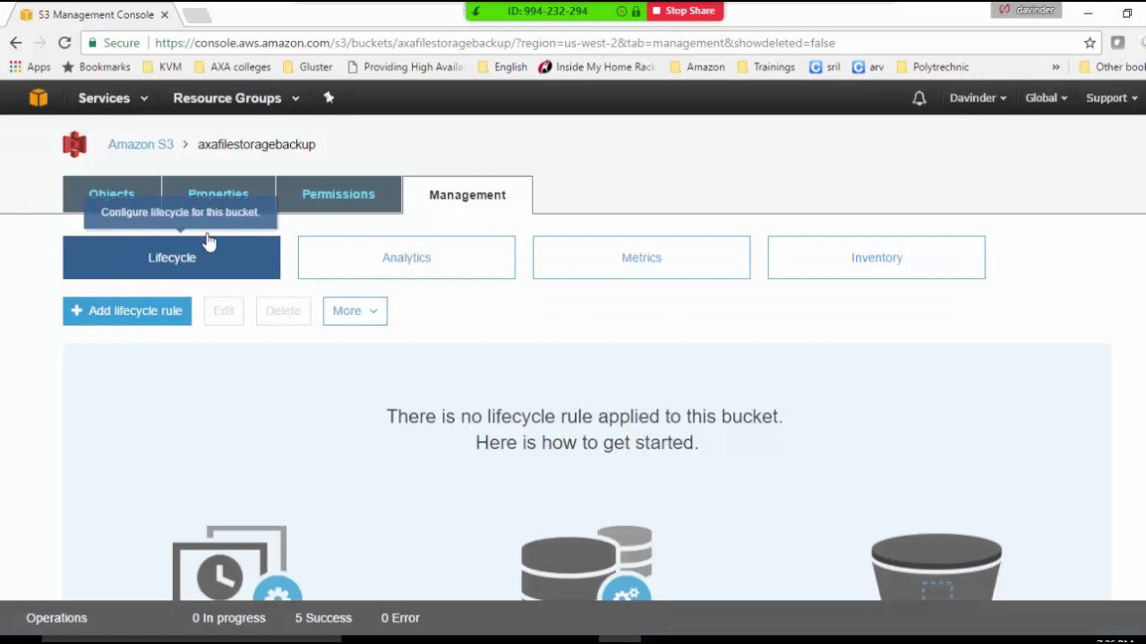Click the davinder Chrome profile button
The height and width of the screenshot is (644, 1146).
(1026, 10)
